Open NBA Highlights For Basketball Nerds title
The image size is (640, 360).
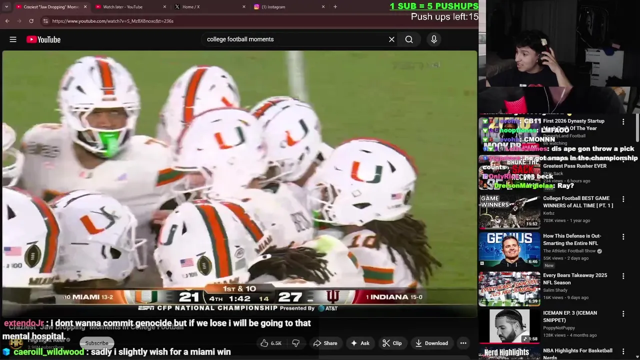click(578, 353)
